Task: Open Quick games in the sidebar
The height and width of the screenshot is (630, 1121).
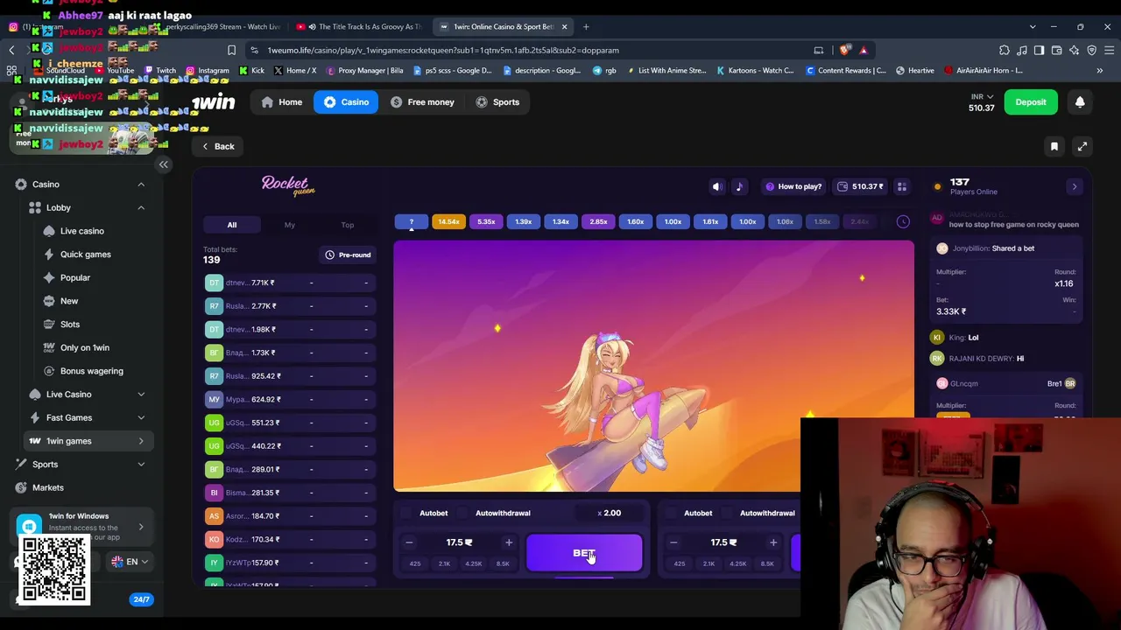Action: click(86, 254)
